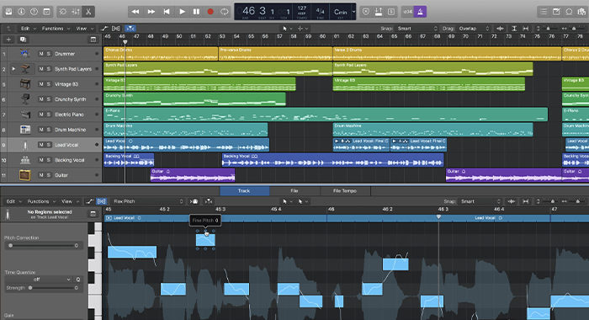Toggle the Solo S button in control bar

[x=391, y=12]
